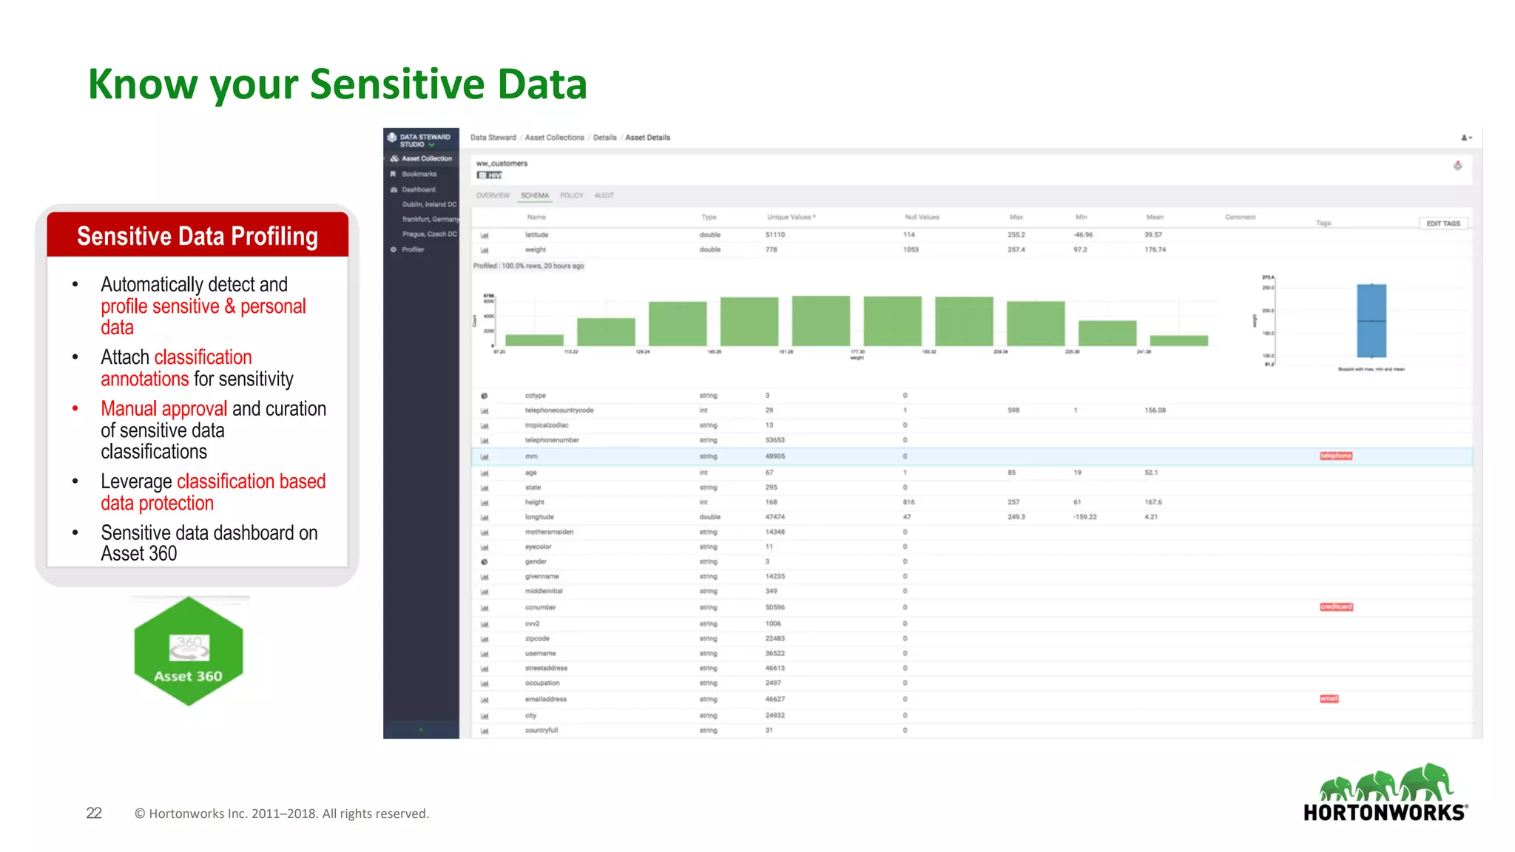Click the email tag label
Viewport: 1515px width, 852px height.
click(1329, 698)
